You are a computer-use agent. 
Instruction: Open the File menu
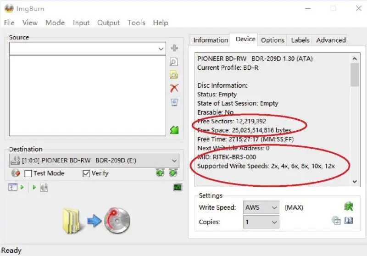[x=9, y=22]
